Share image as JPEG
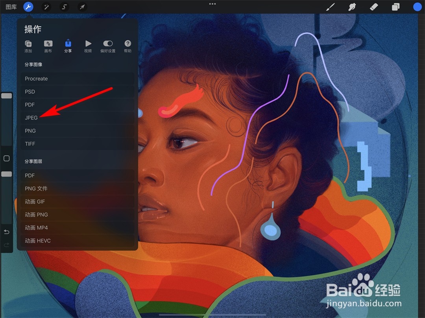The width and height of the screenshot is (425, 318). [x=77, y=118]
